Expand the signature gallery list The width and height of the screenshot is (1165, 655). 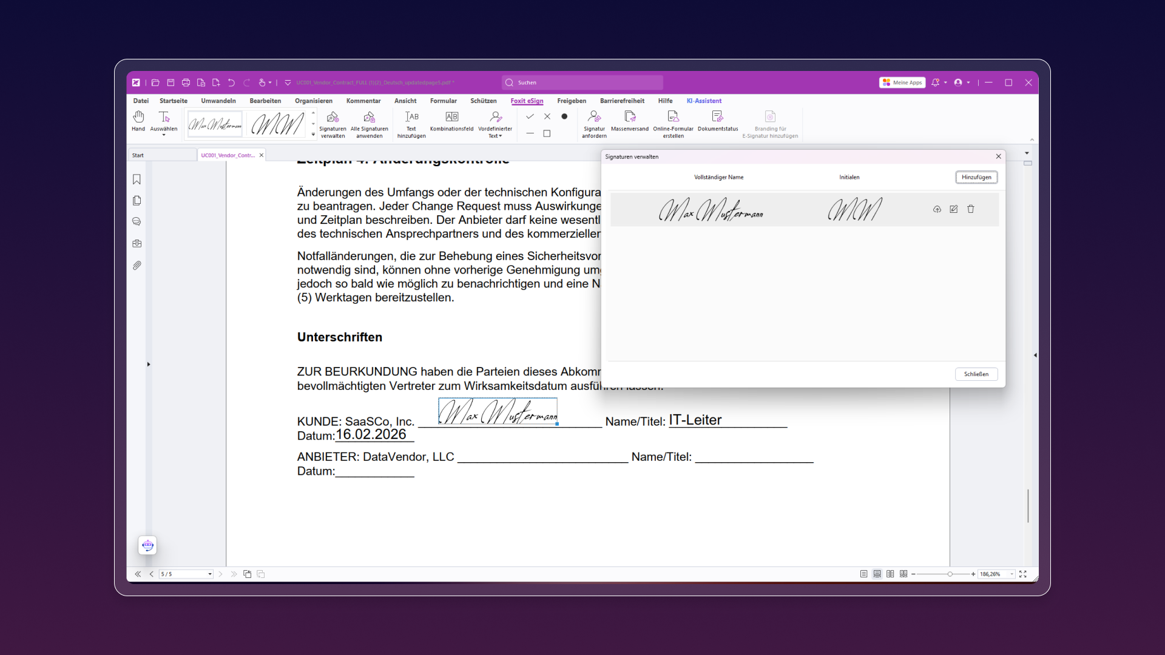coord(313,135)
